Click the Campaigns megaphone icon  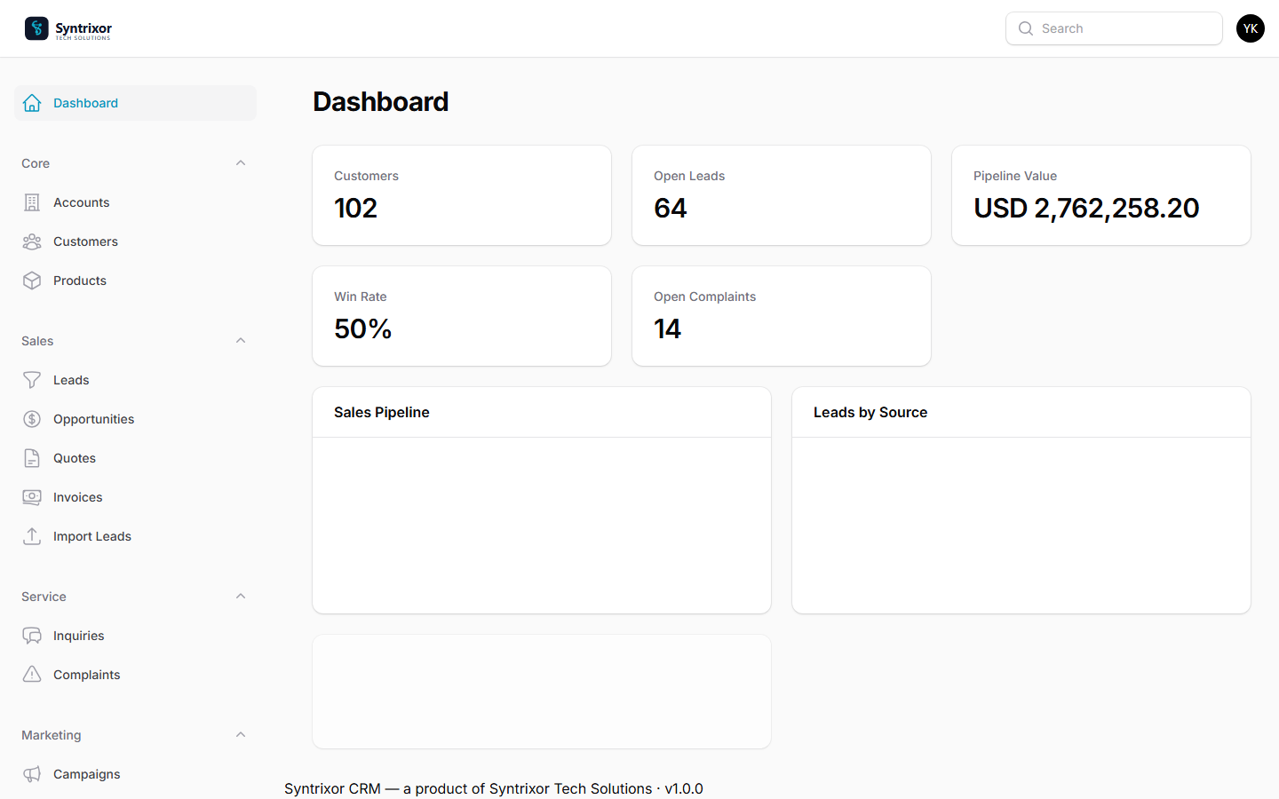coord(32,774)
